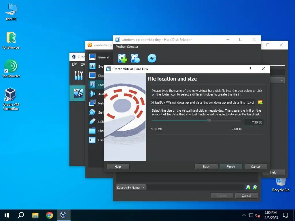
Task: Open Search By Name dropdown
Action: (131, 188)
